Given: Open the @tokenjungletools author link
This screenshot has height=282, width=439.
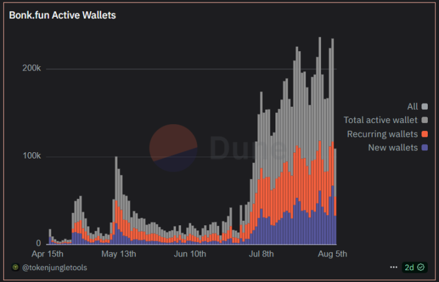Looking at the screenshot, I should click(54, 268).
